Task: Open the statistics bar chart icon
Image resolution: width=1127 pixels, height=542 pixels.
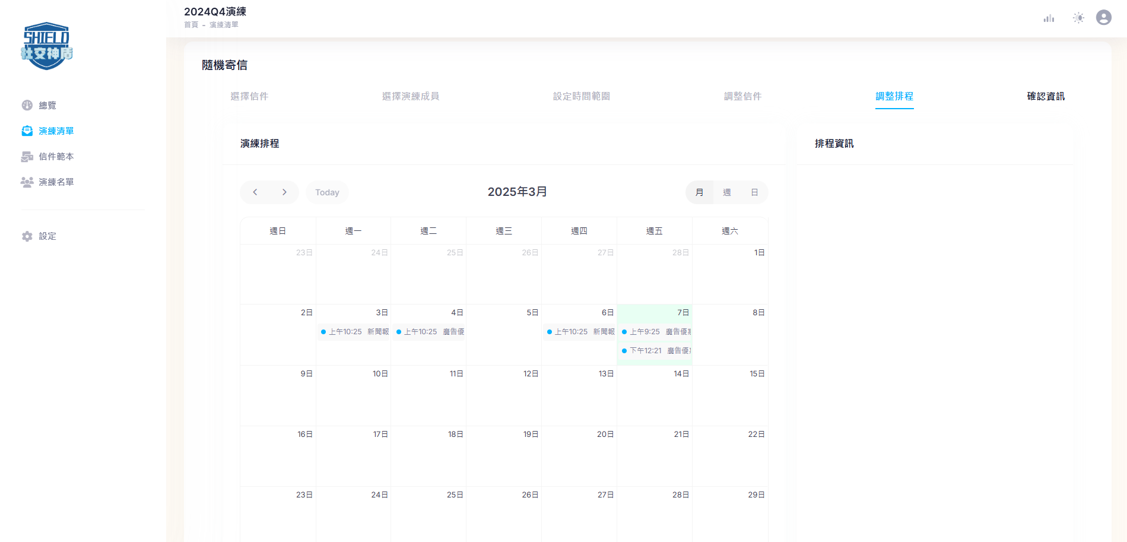Action: [1049, 18]
